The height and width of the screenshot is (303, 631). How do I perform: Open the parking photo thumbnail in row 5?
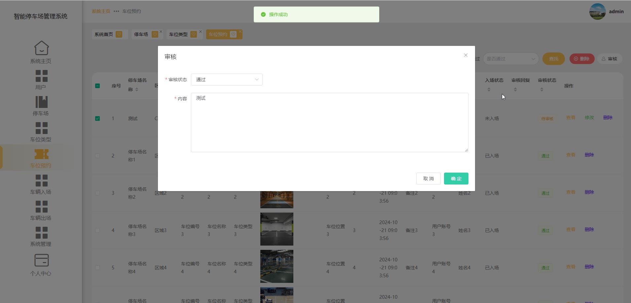click(277, 266)
